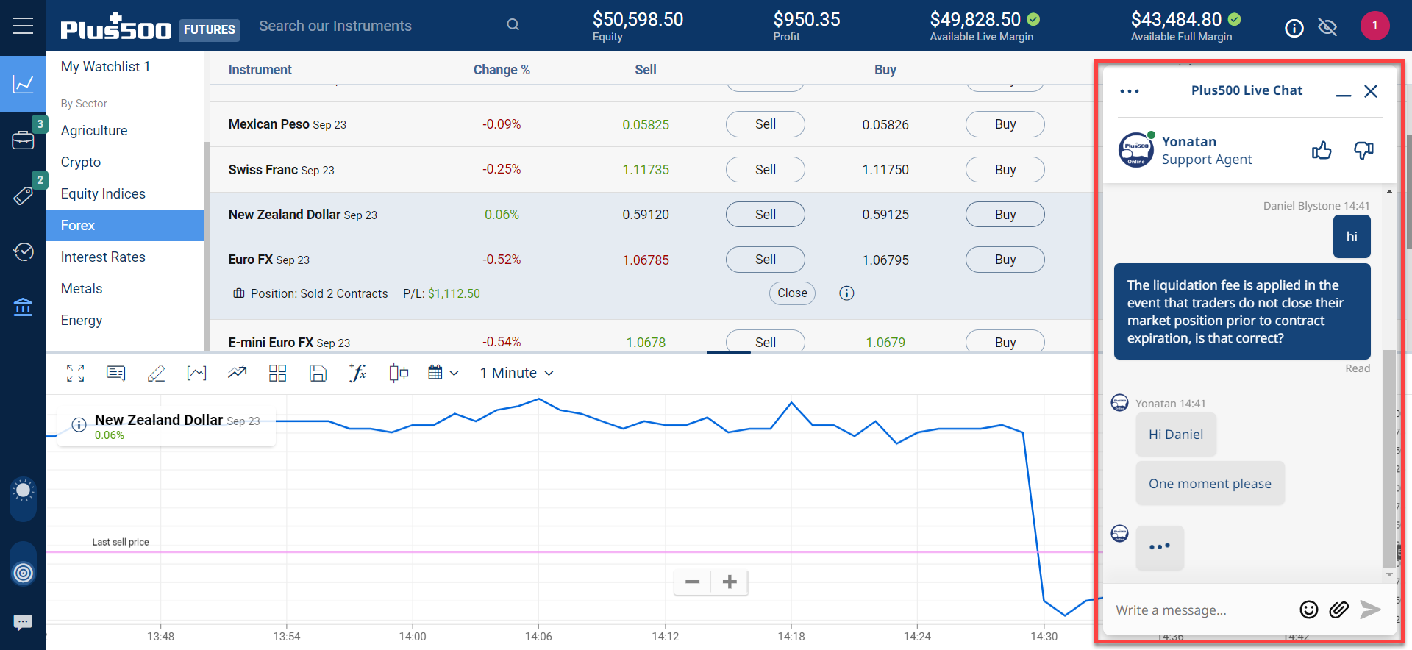This screenshot has height=650, width=1412.
Task: Toggle hide balance eye icon
Action: [x=1327, y=28]
